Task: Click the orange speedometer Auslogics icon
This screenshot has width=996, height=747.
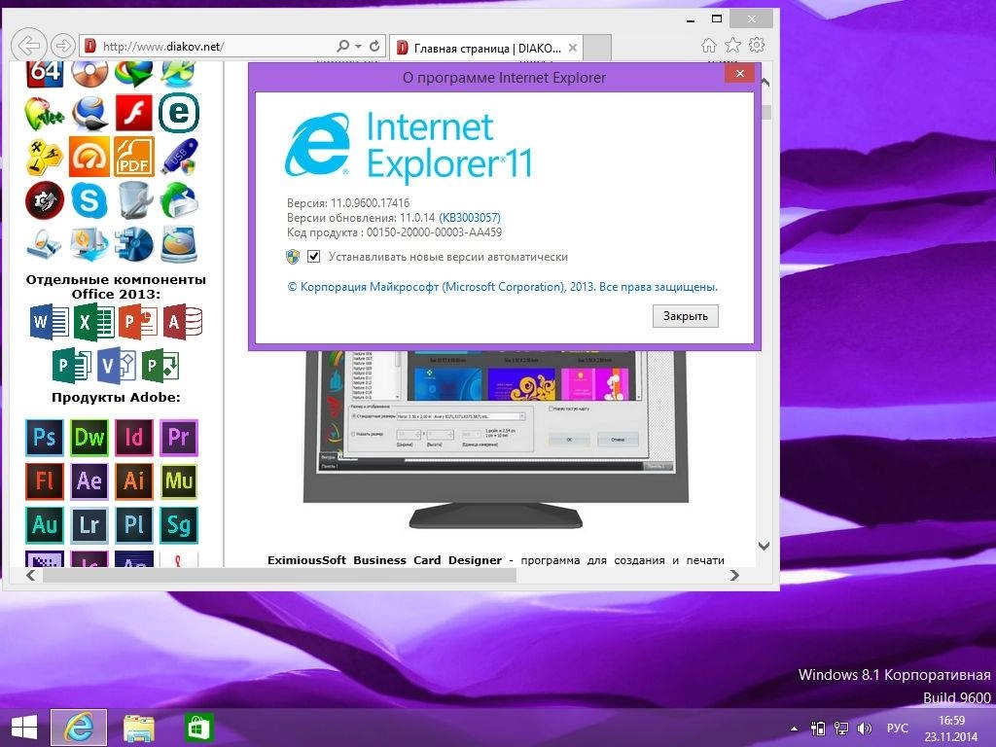Action: click(89, 157)
